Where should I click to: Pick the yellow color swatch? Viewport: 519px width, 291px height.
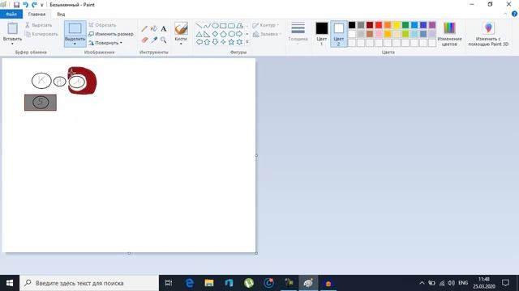click(x=397, y=25)
